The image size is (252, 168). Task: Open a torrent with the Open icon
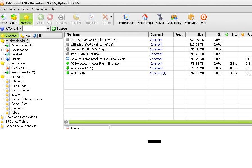point(13,19)
